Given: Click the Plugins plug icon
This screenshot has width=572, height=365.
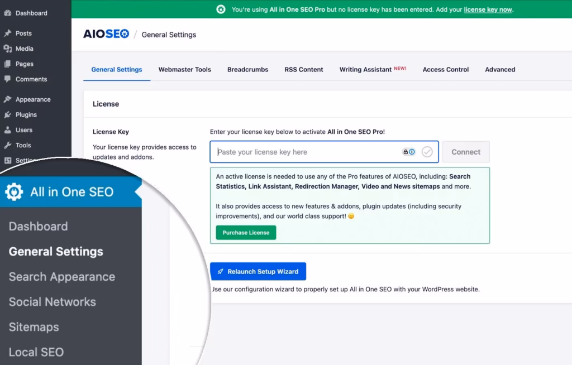Looking at the screenshot, I should tap(7, 115).
